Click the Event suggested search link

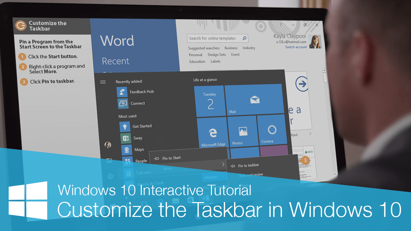click(x=235, y=55)
